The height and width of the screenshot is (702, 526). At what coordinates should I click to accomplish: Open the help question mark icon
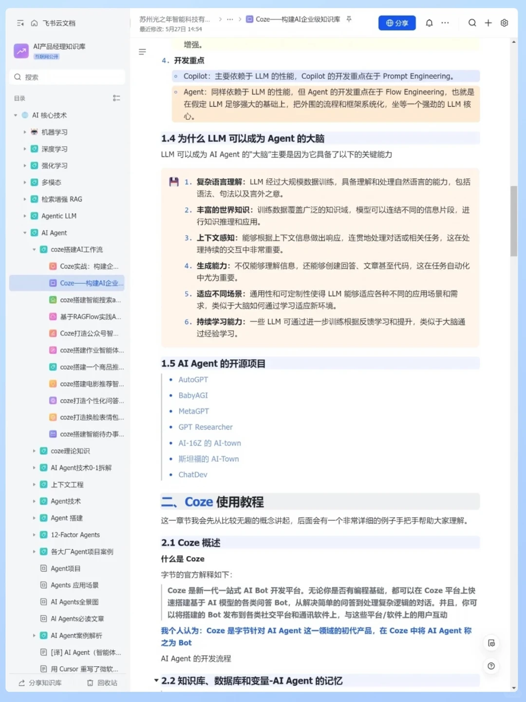tap(491, 666)
